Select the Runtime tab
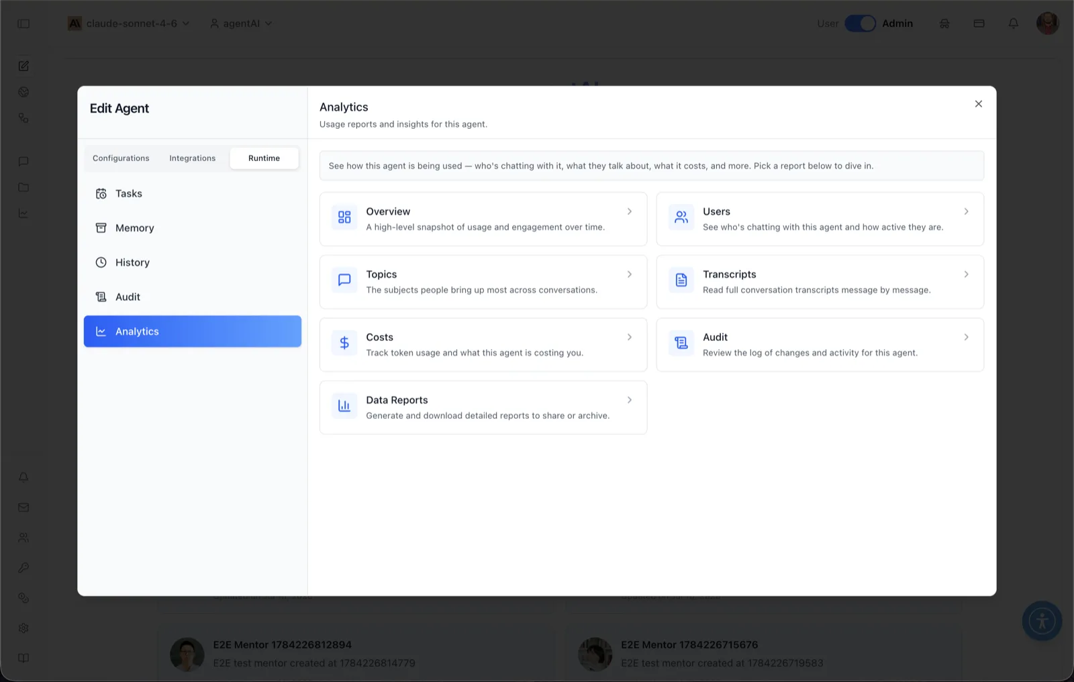This screenshot has width=1074, height=682. [264, 158]
